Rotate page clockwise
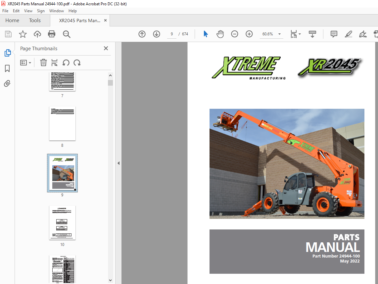 [x=77, y=62]
